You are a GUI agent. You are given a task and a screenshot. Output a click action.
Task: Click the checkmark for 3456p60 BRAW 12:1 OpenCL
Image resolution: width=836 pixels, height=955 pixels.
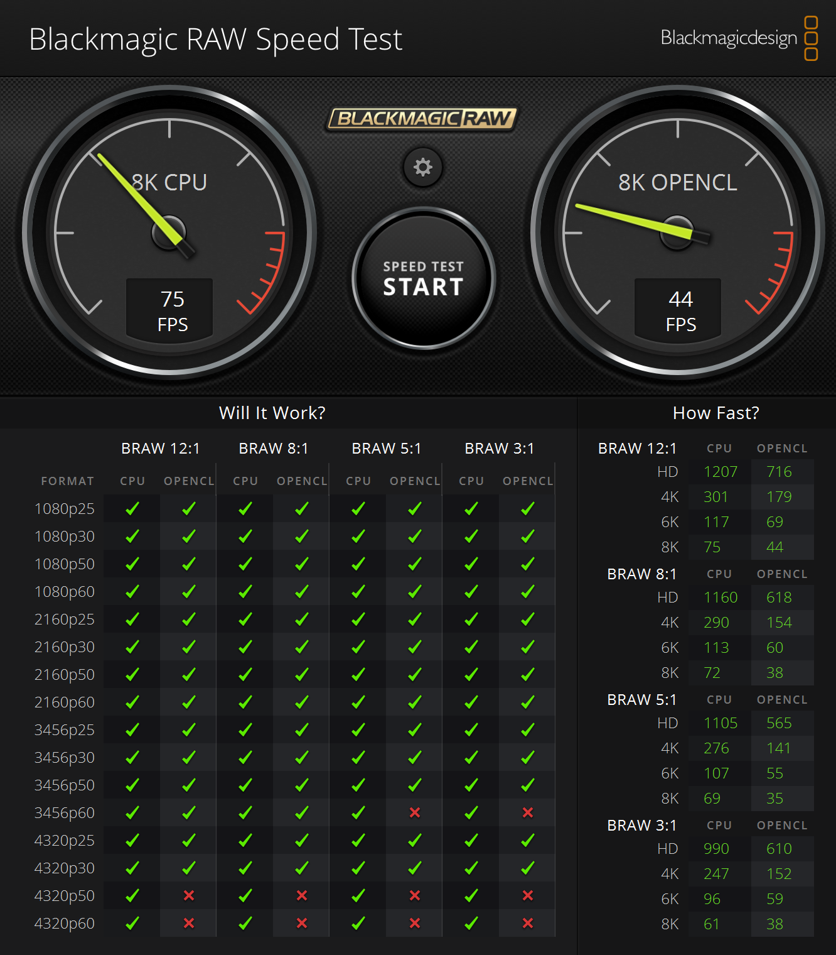pos(189,812)
